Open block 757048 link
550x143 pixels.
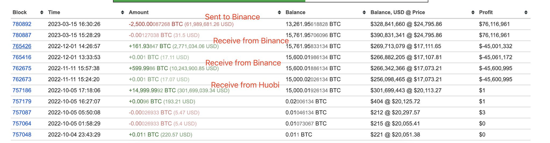point(22,134)
